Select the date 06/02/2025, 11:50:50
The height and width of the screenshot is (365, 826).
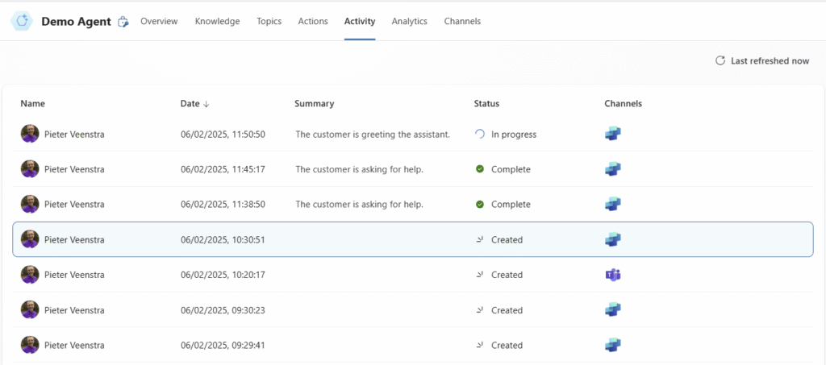tap(223, 134)
